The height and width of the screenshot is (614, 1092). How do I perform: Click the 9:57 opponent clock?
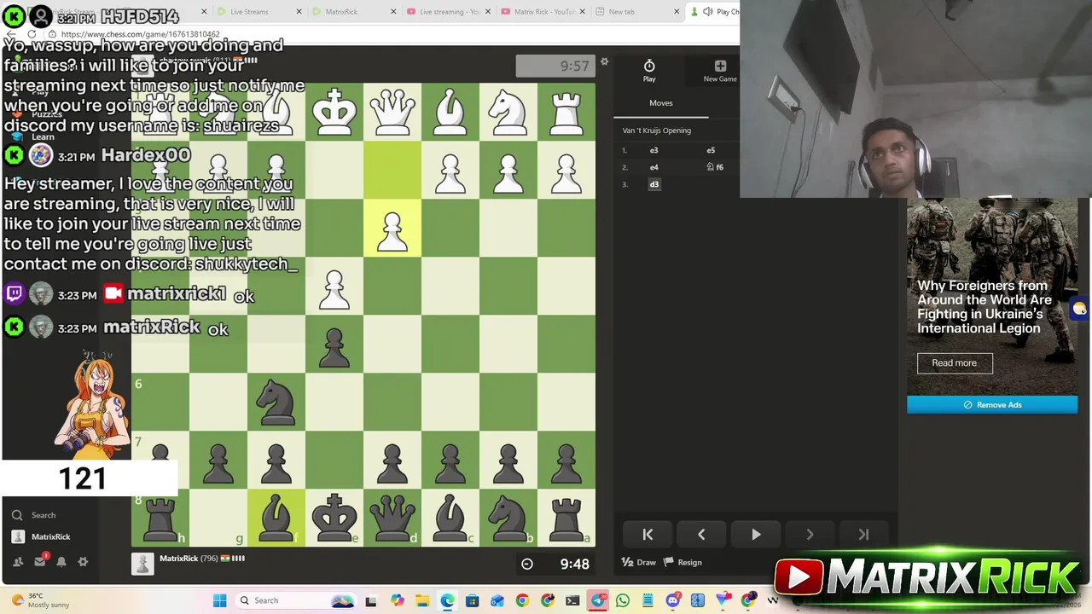tap(555, 66)
